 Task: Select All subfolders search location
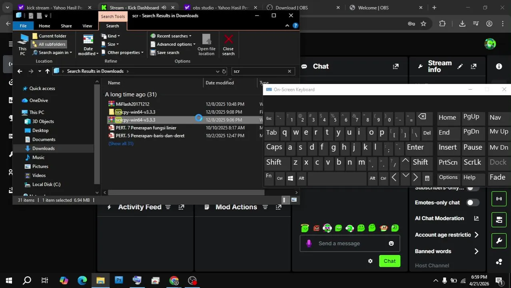click(x=49, y=44)
